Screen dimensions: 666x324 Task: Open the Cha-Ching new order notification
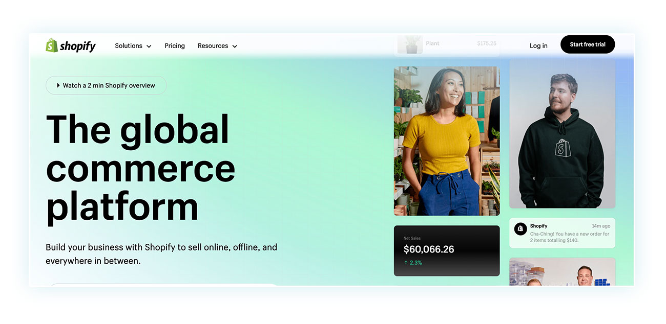coord(562,233)
